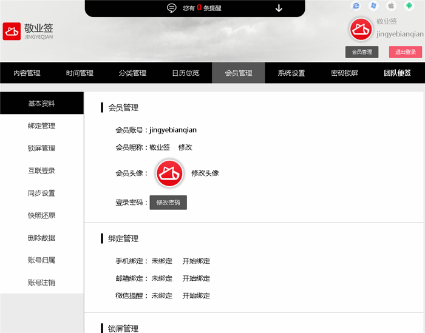
Task: Open the 内容管理 tab
Action: 27,73
